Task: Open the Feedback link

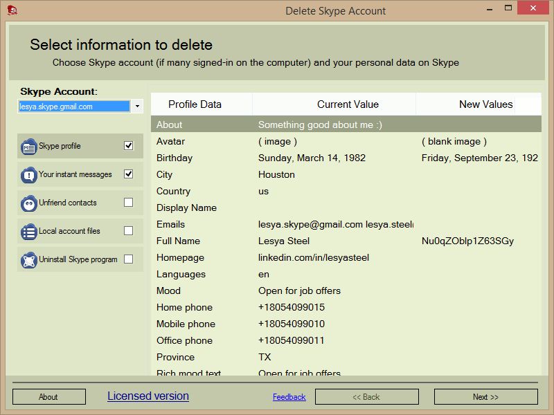Action: coord(289,397)
